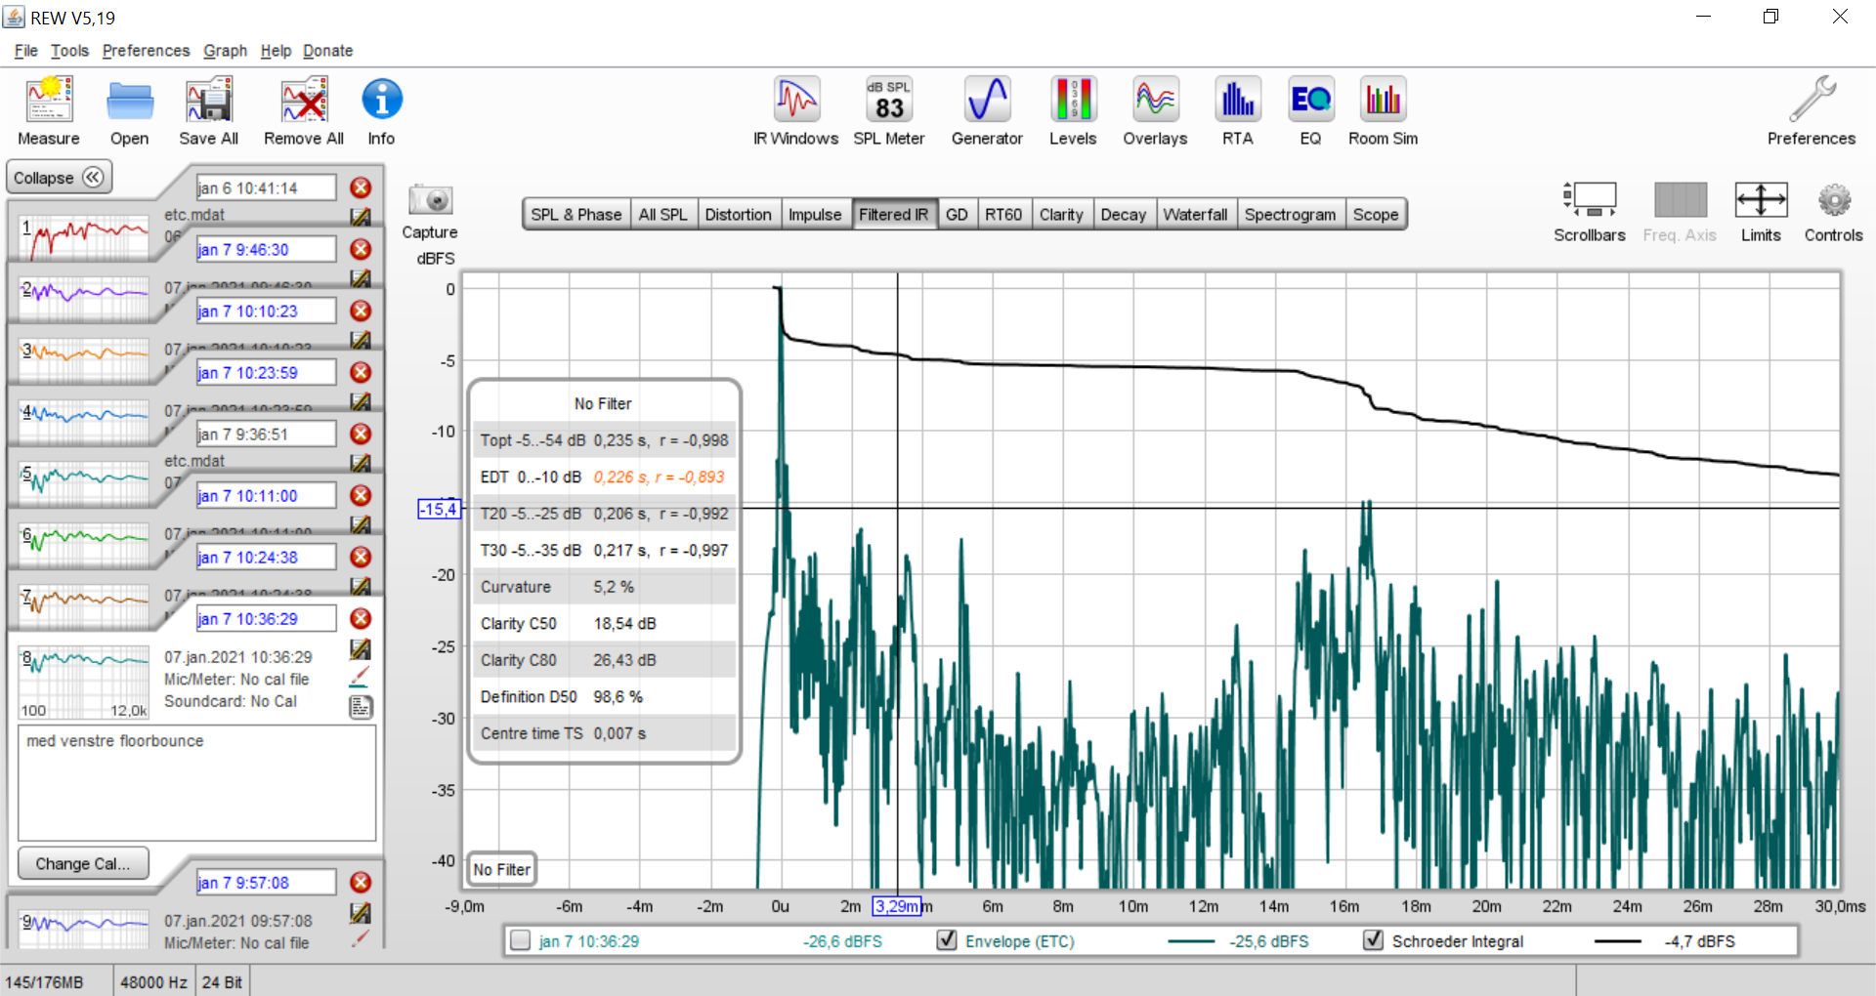Remove the jan 6 10:41:14 measurement

click(361, 187)
